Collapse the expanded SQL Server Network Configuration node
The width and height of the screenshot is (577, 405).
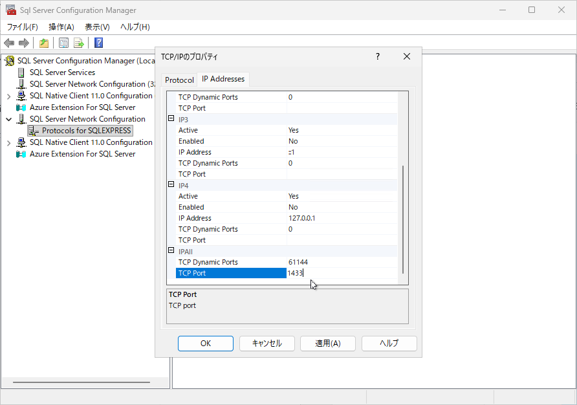pos(8,119)
